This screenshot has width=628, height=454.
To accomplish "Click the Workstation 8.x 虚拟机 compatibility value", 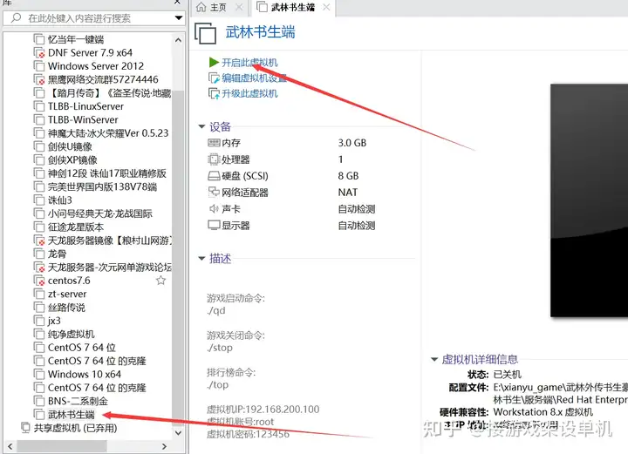I will click(x=543, y=412).
